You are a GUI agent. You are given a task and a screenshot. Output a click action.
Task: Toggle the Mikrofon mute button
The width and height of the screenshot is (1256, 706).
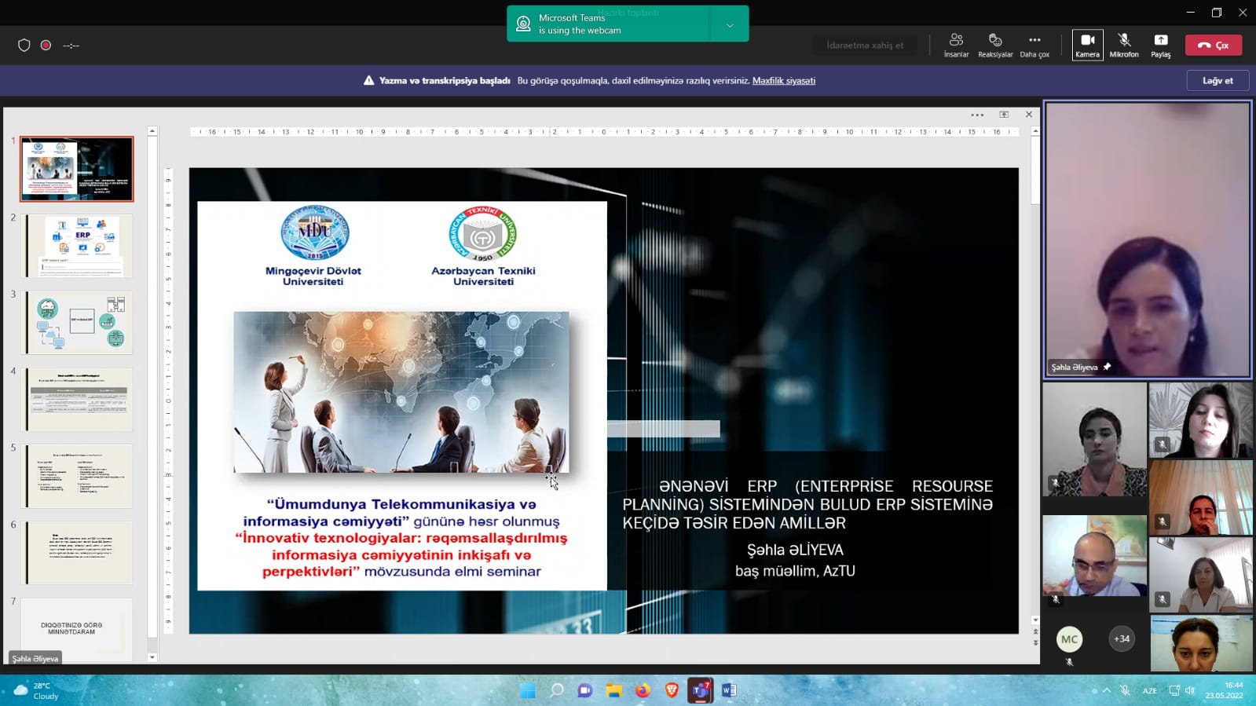(1124, 46)
